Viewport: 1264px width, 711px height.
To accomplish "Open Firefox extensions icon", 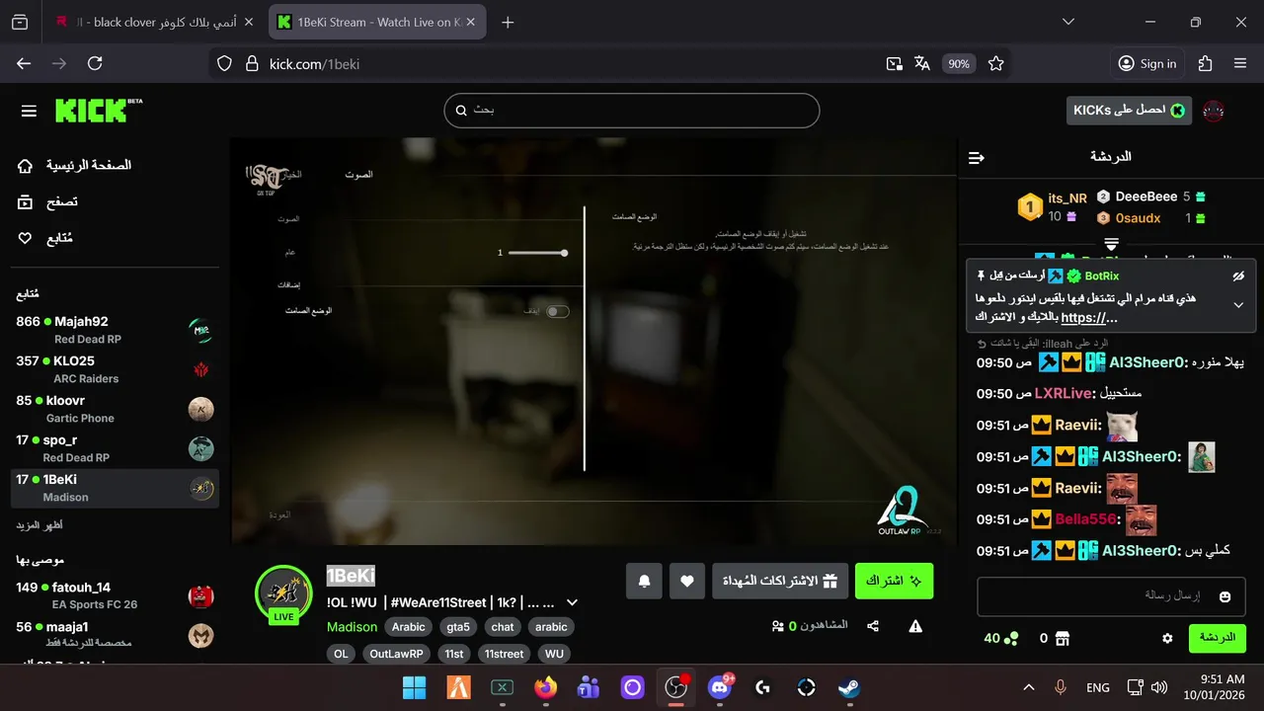I will (1205, 63).
